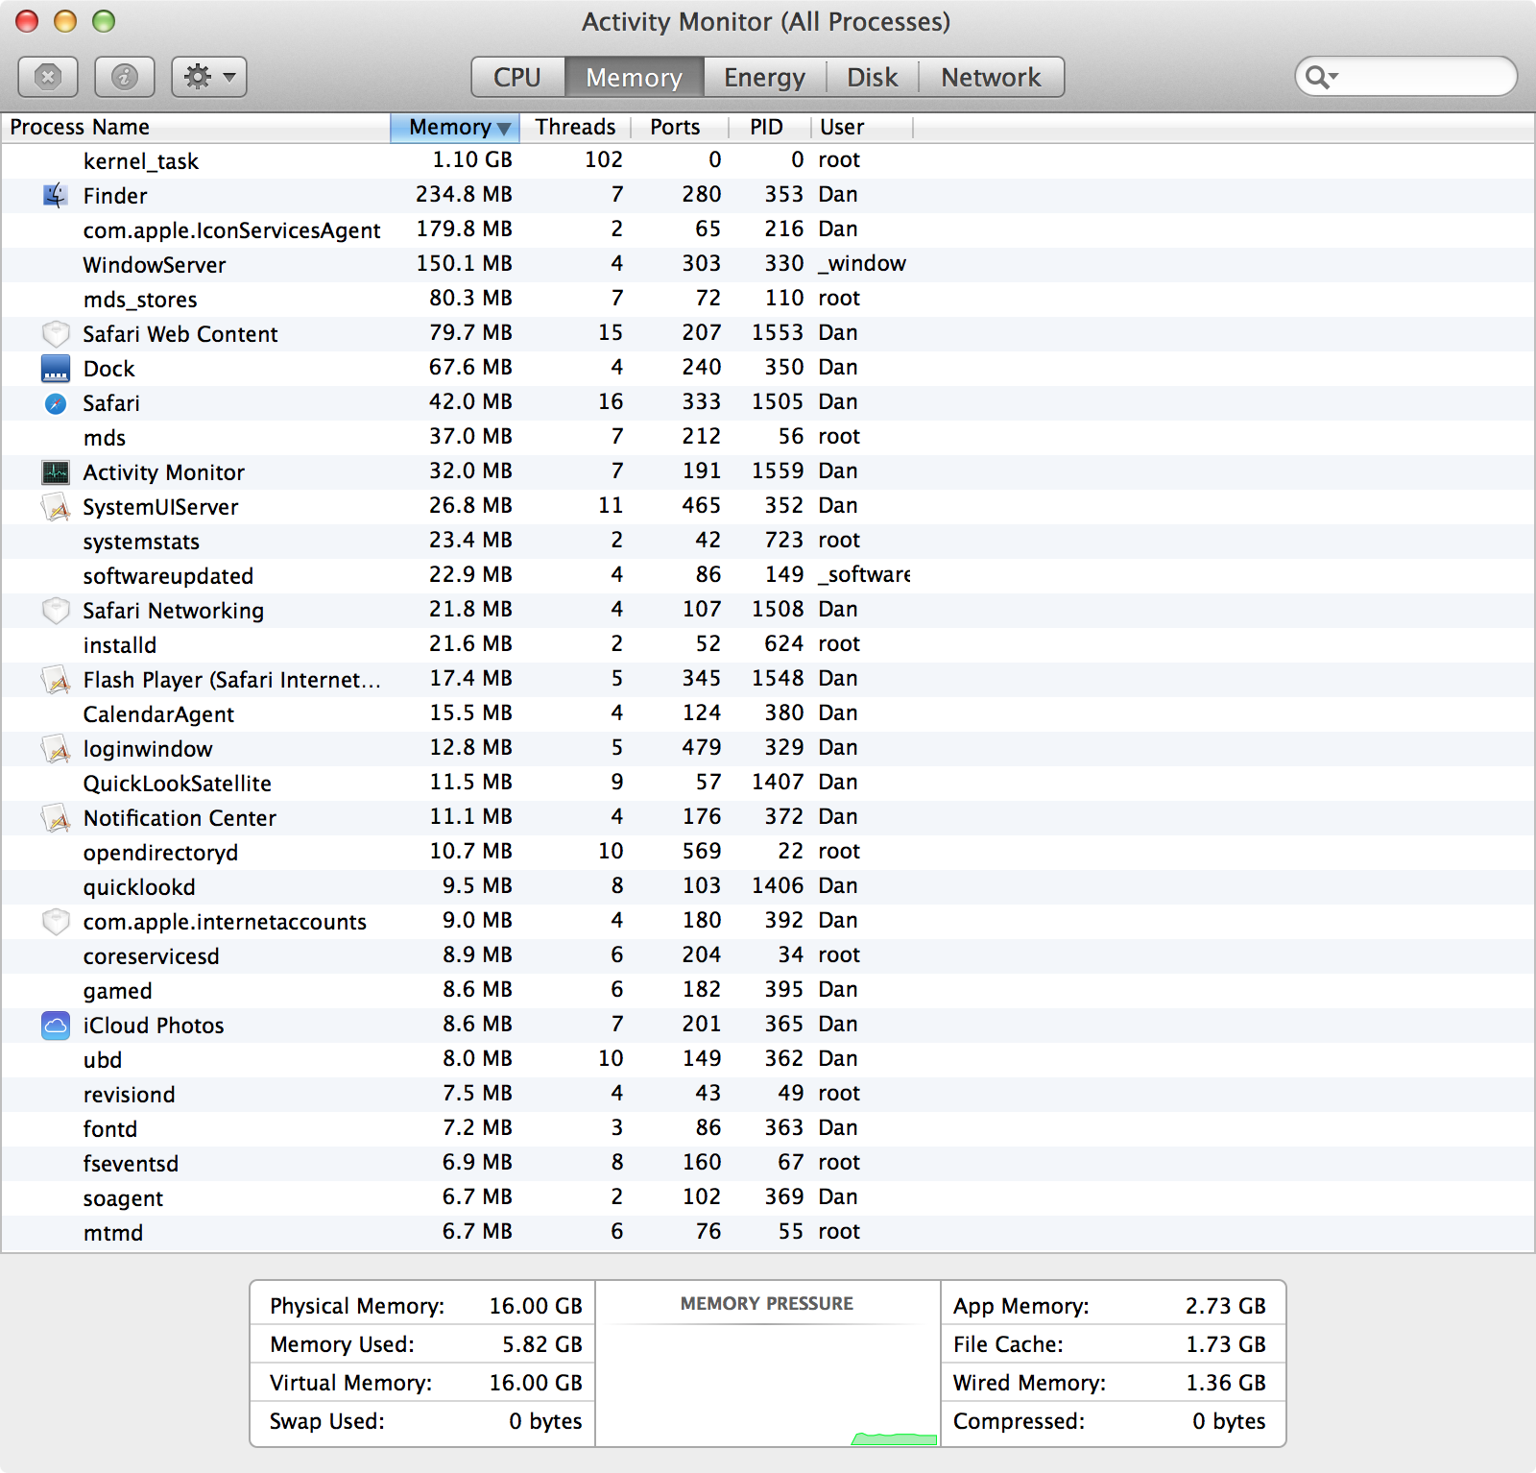The height and width of the screenshot is (1473, 1536).
Task: Click the Wired Memory 1.36 GB value
Action: [x=1226, y=1383]
